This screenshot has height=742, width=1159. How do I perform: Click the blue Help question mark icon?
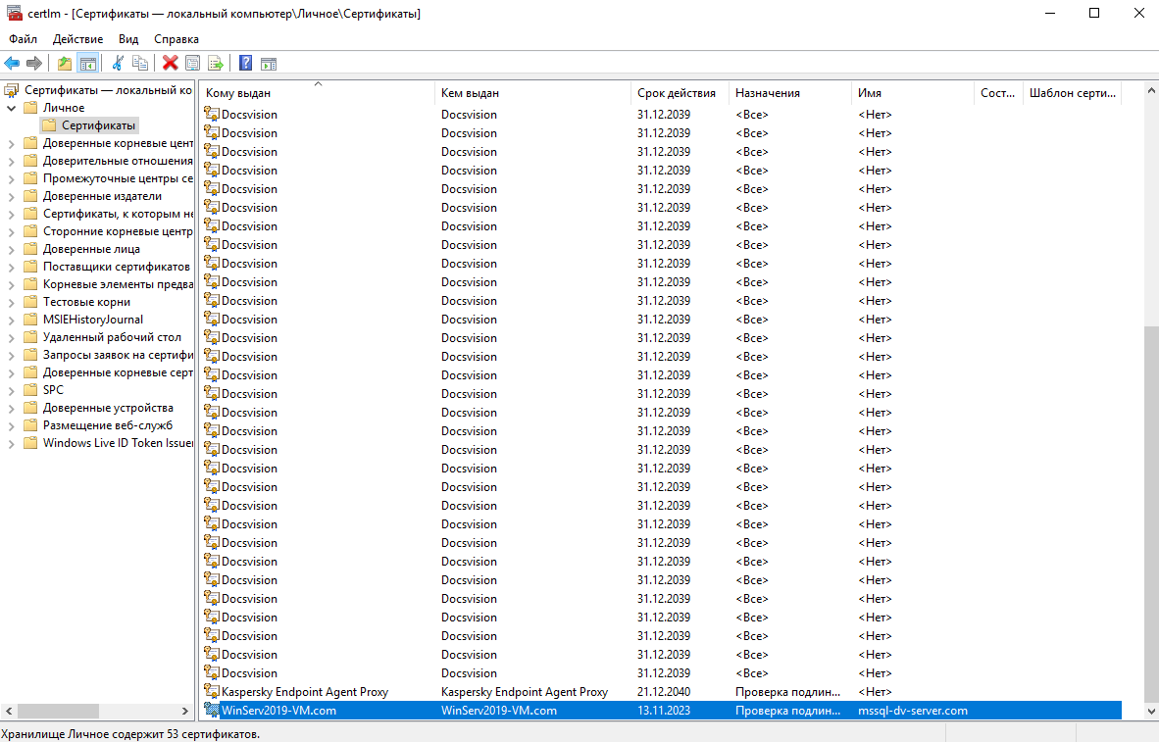(x=245, y=64)
